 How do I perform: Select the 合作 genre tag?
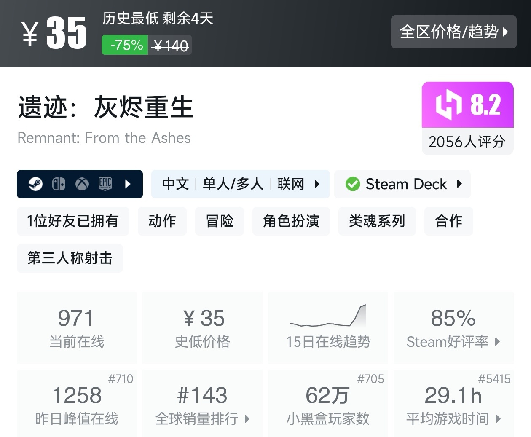(x=449, y=221)
